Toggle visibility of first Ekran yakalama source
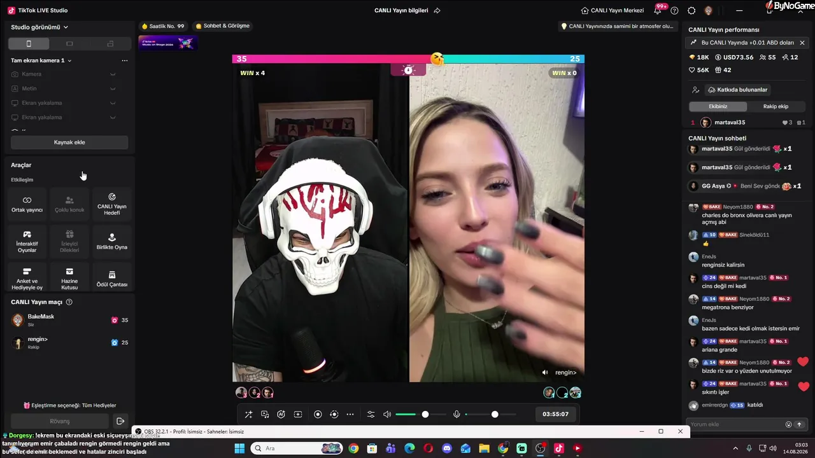Image resolution: width=815 pixels, height=458 pixels. 113,103
